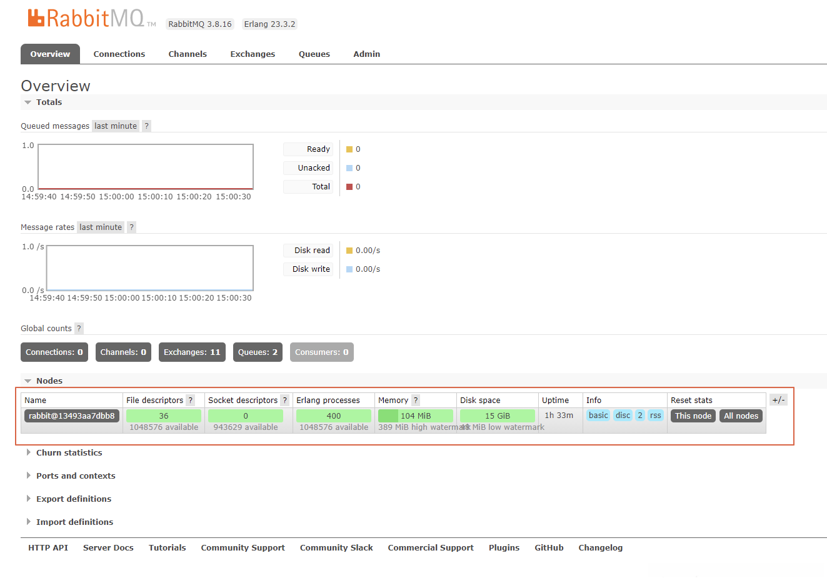Click the 'rss' info tag

click(655, 416)
